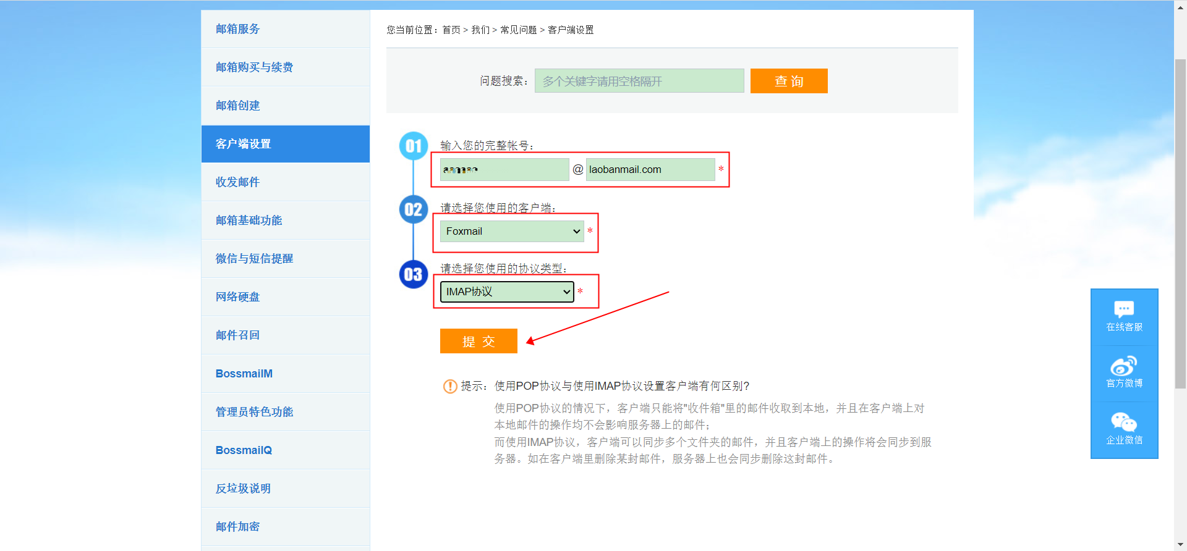Click the tip heading about POP and IMAP difference
1187x551 pixels.
click(x=622, y=386)
